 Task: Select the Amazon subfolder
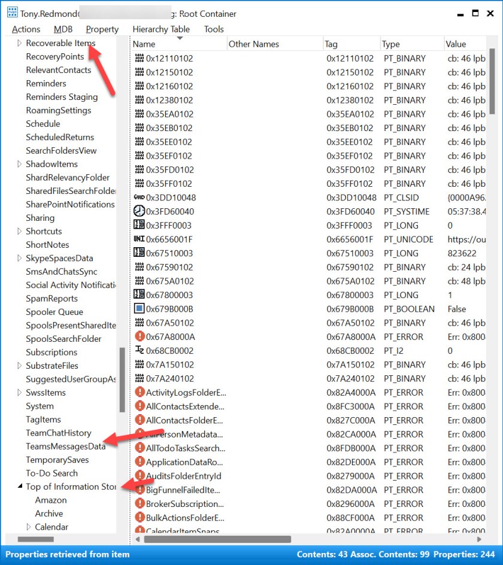(x=51, y=500)
